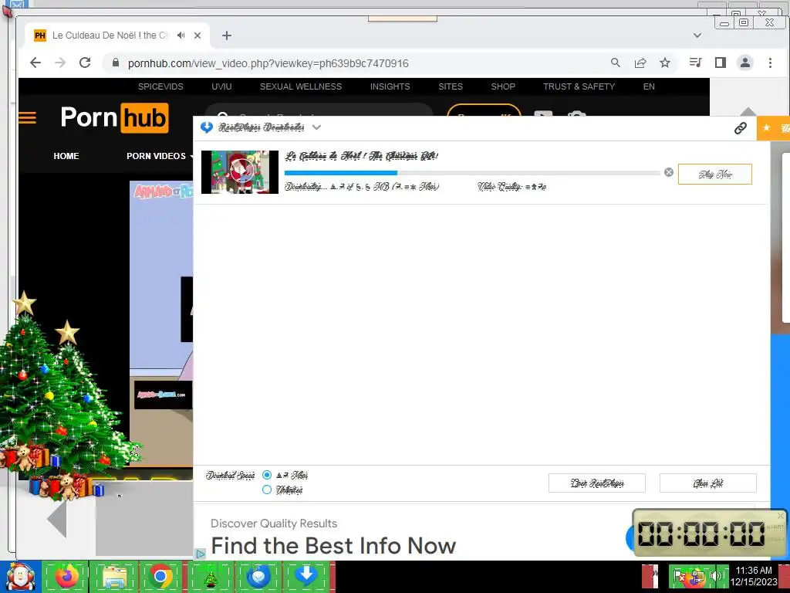Click the SPICEVIDS top navigation link
This screenshot has width=790, height=593.
pyautogui.click(x=160, y=86)
